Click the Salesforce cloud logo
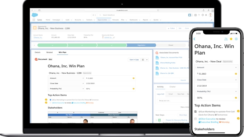244x137 pixels. pyautogui.click(x=35, y=15)
